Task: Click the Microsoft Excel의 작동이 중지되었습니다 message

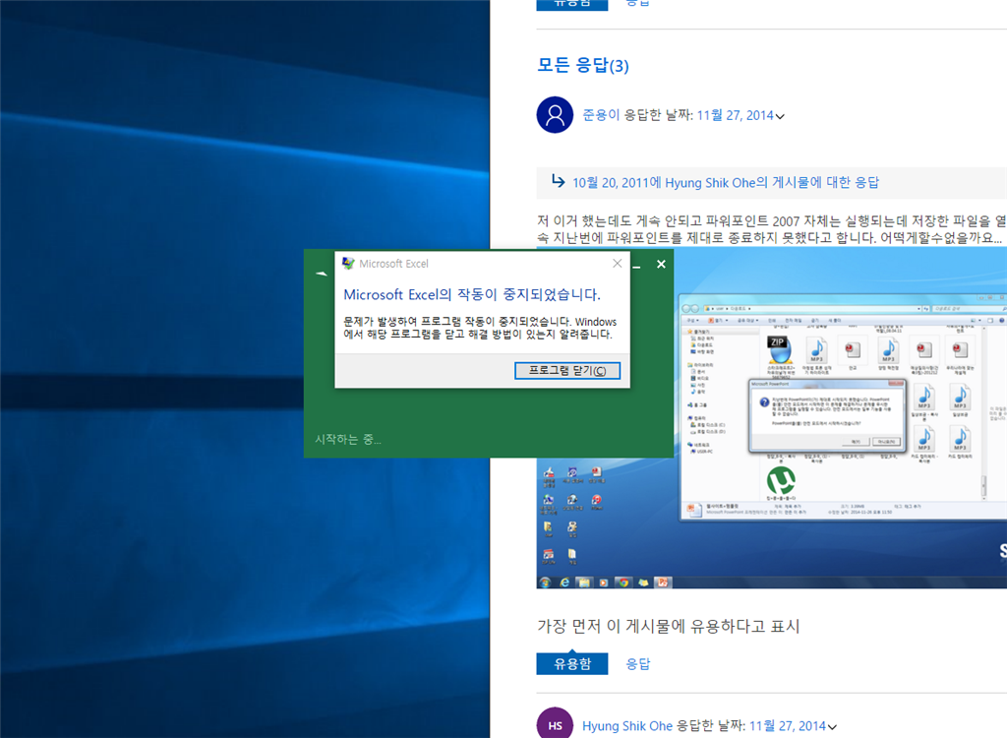Action: coord(472,294)
